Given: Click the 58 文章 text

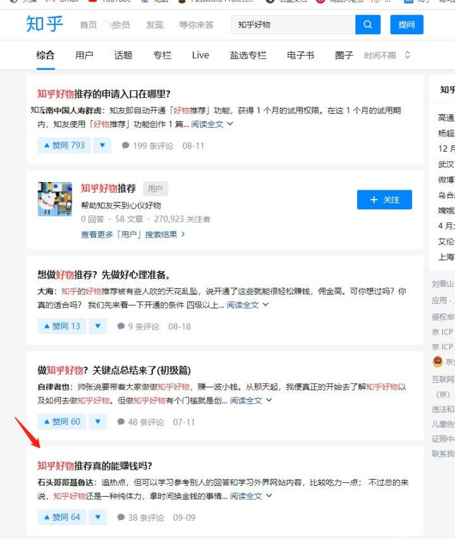Looking at the screenshot, I should pyautogui.click(x=129, y=219).
